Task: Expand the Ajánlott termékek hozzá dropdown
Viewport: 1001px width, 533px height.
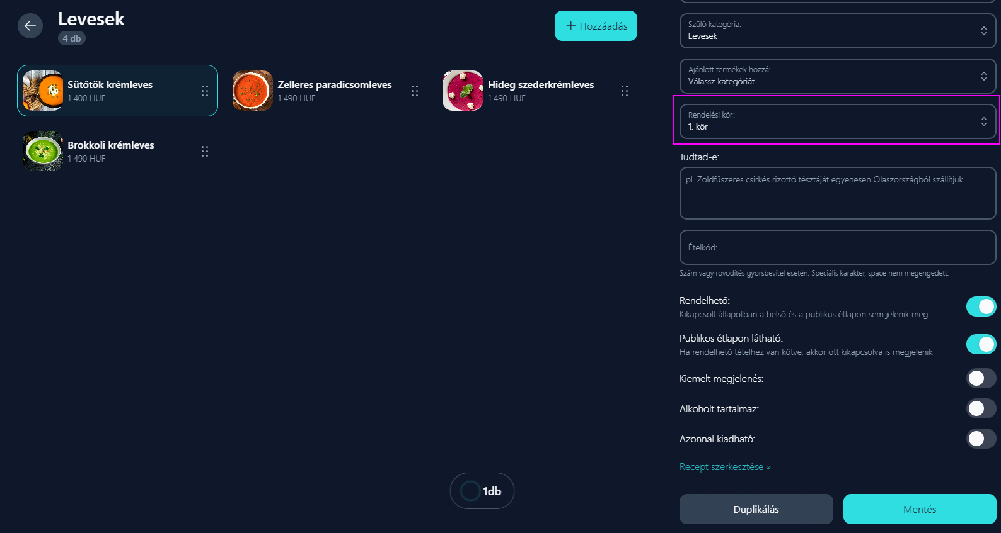Action: click(838, 76)
